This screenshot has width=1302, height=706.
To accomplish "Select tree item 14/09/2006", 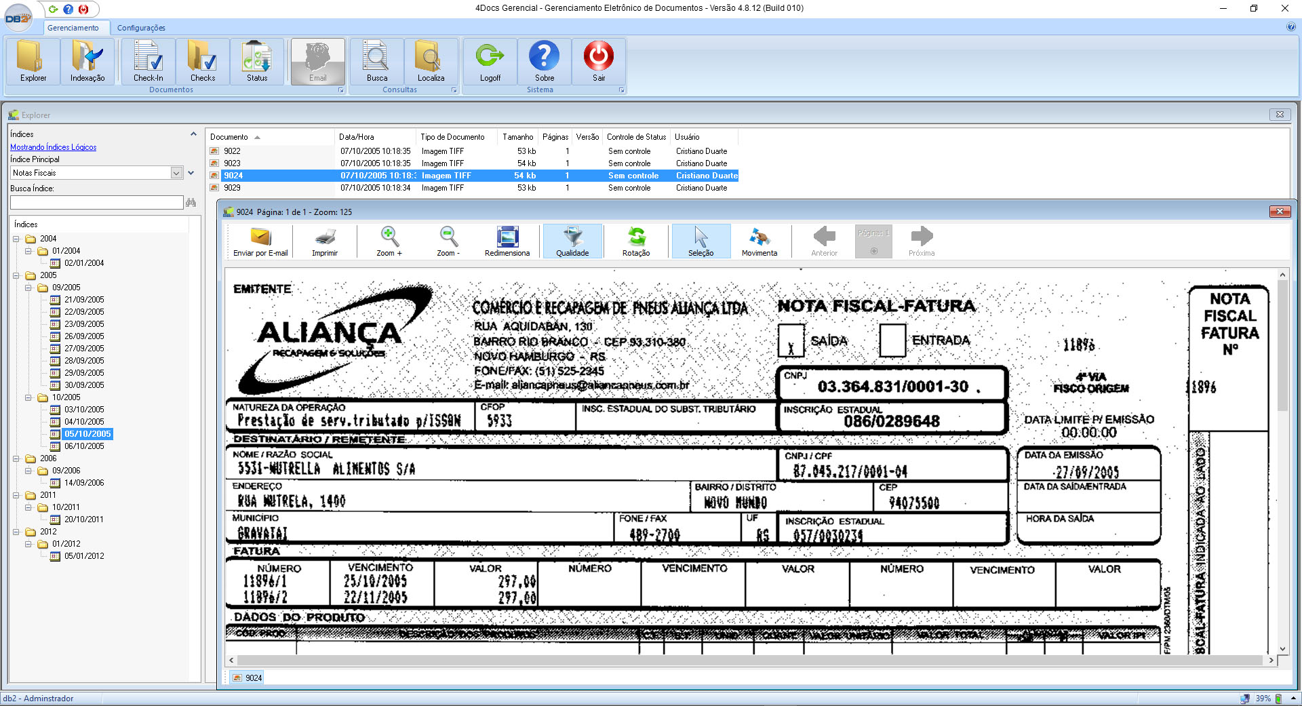I will (x=84, y=483).
